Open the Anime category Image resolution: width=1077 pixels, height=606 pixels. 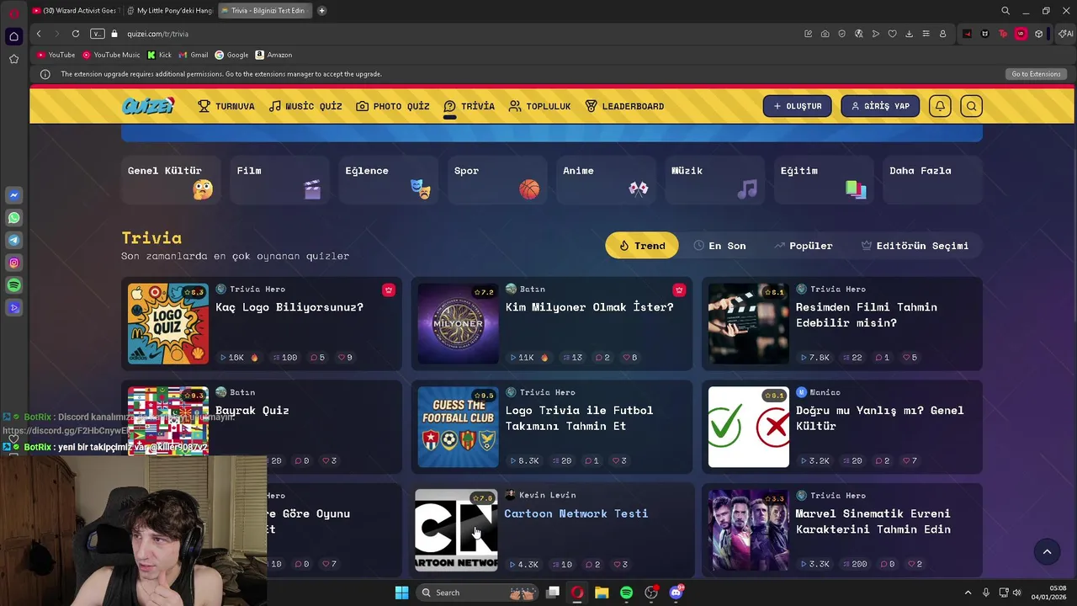tap(606, 180)
